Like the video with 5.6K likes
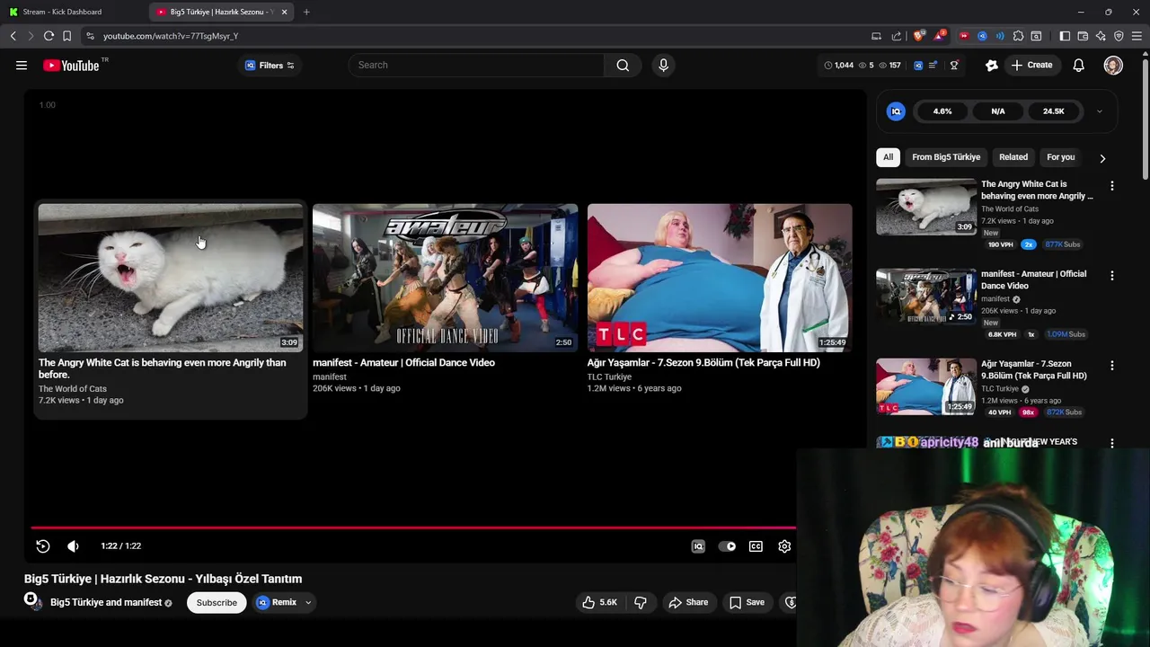 tap(600, 602)
